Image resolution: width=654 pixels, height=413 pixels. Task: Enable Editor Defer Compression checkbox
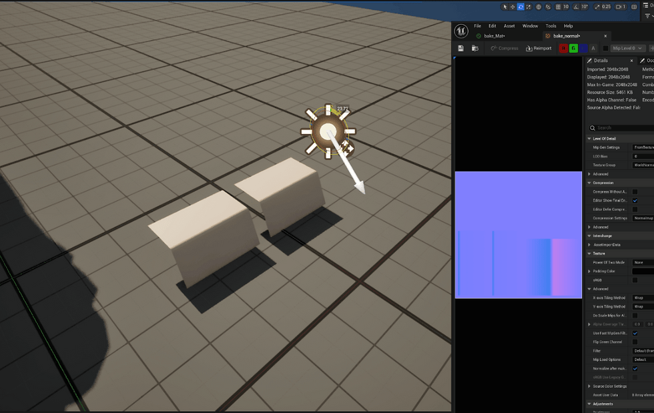(635, 210)
